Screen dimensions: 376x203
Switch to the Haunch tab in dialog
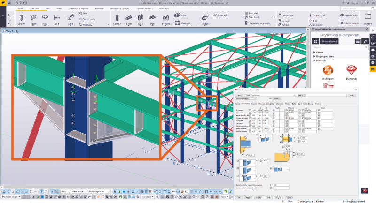tap(261, 104)
